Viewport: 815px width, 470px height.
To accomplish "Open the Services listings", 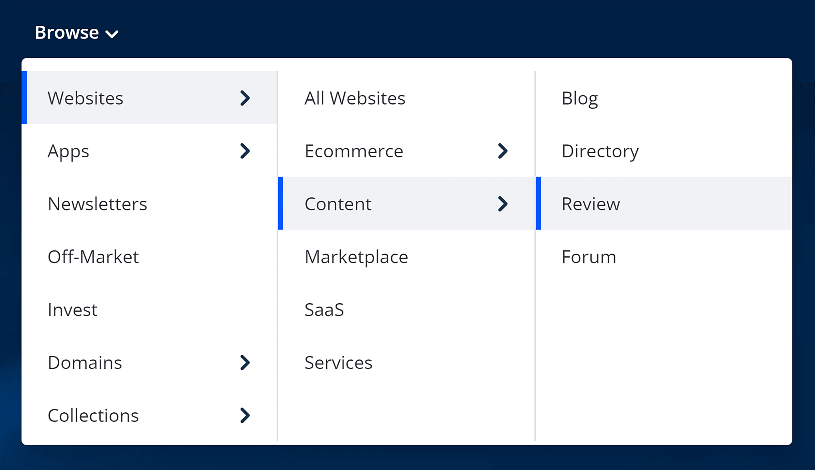I will click(x=338, y=363).
